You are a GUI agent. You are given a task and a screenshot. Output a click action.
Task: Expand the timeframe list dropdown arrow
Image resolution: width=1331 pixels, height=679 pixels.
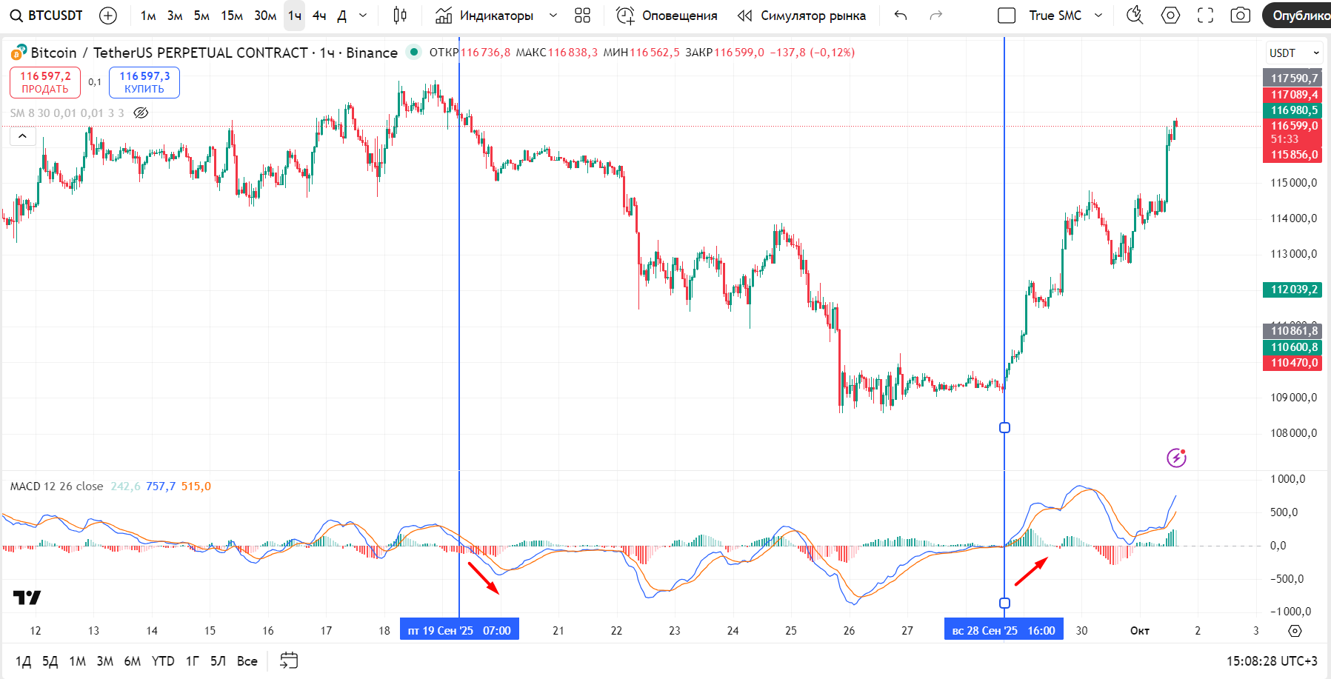tap(363, 16)
